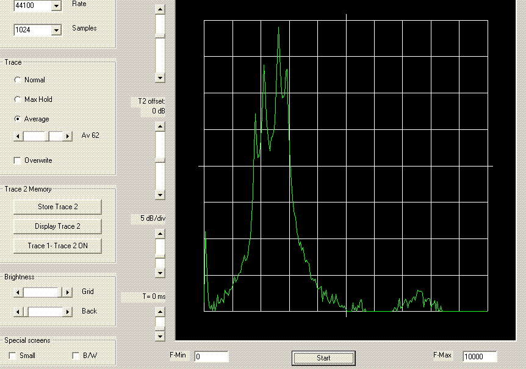The width and height of the screenshot is (526, 369).
Task: Click the F-Max input field
Action: (x=480, y=357)
